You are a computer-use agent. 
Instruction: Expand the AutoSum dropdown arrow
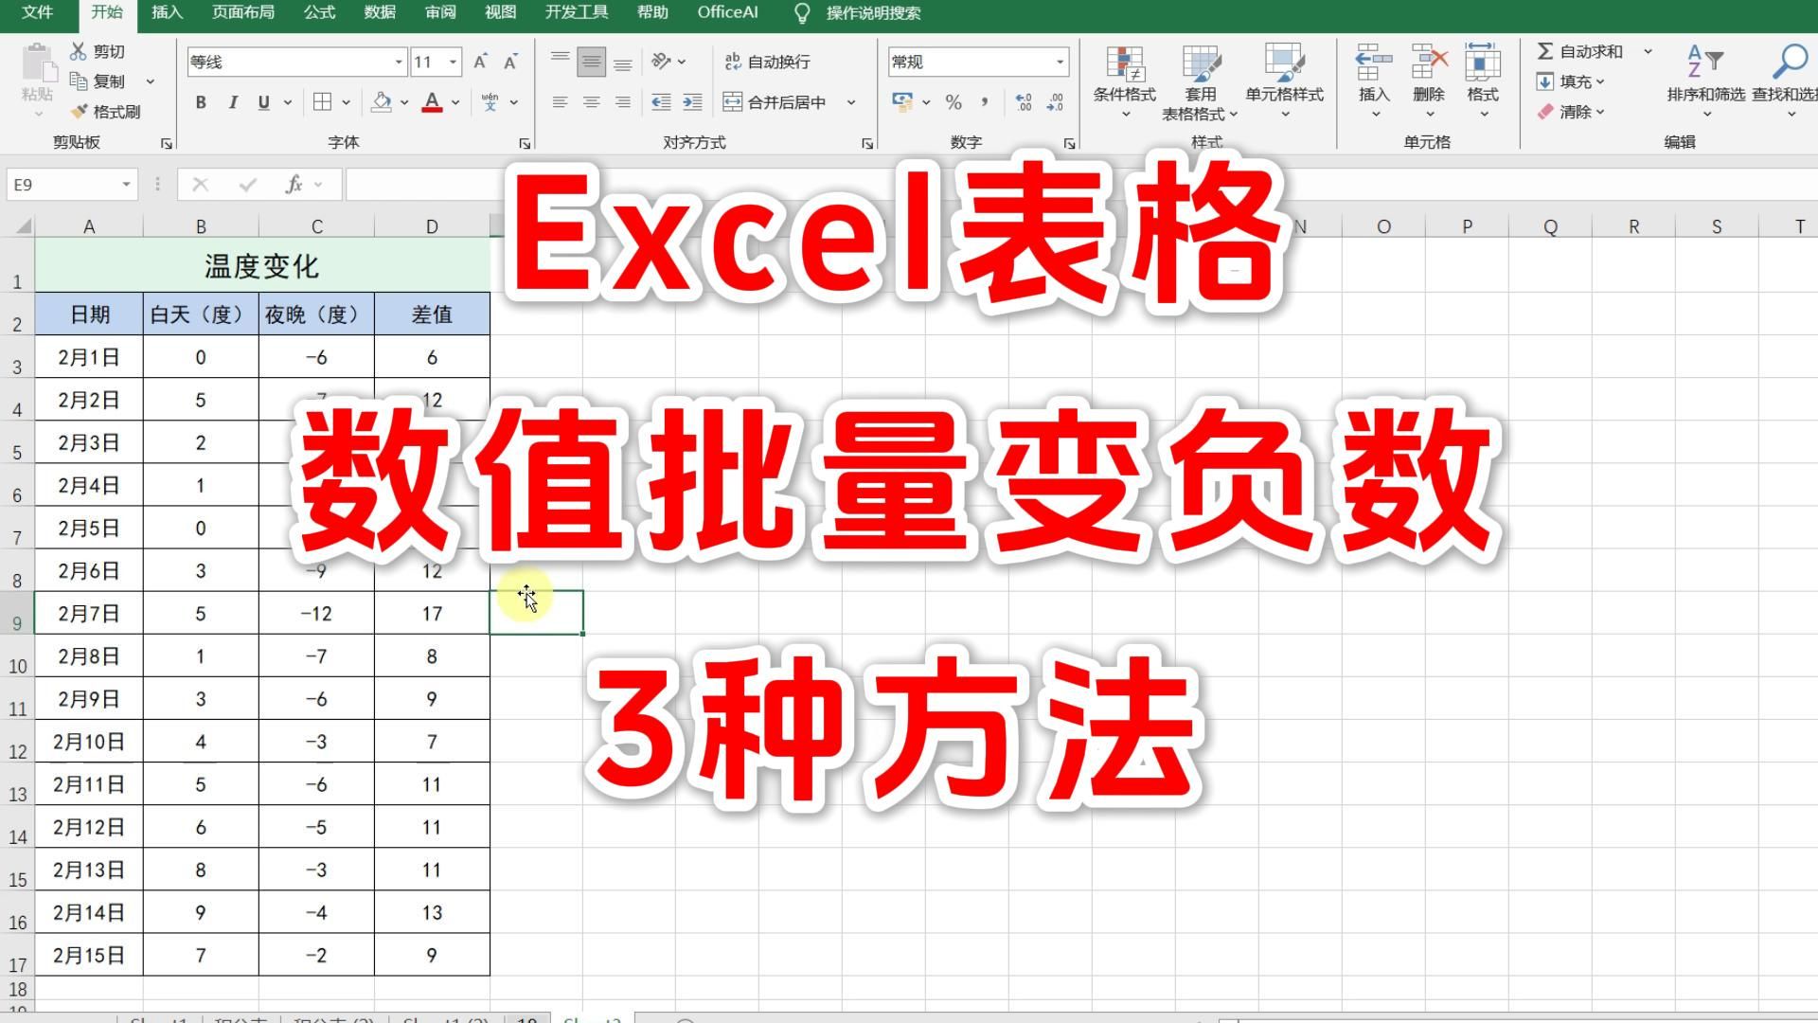1648,51
